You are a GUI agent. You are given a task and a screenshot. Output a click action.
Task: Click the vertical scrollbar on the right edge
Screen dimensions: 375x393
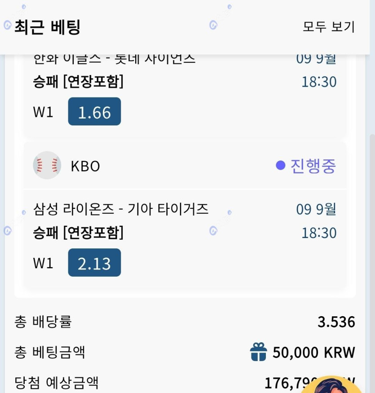pos(371,225)
